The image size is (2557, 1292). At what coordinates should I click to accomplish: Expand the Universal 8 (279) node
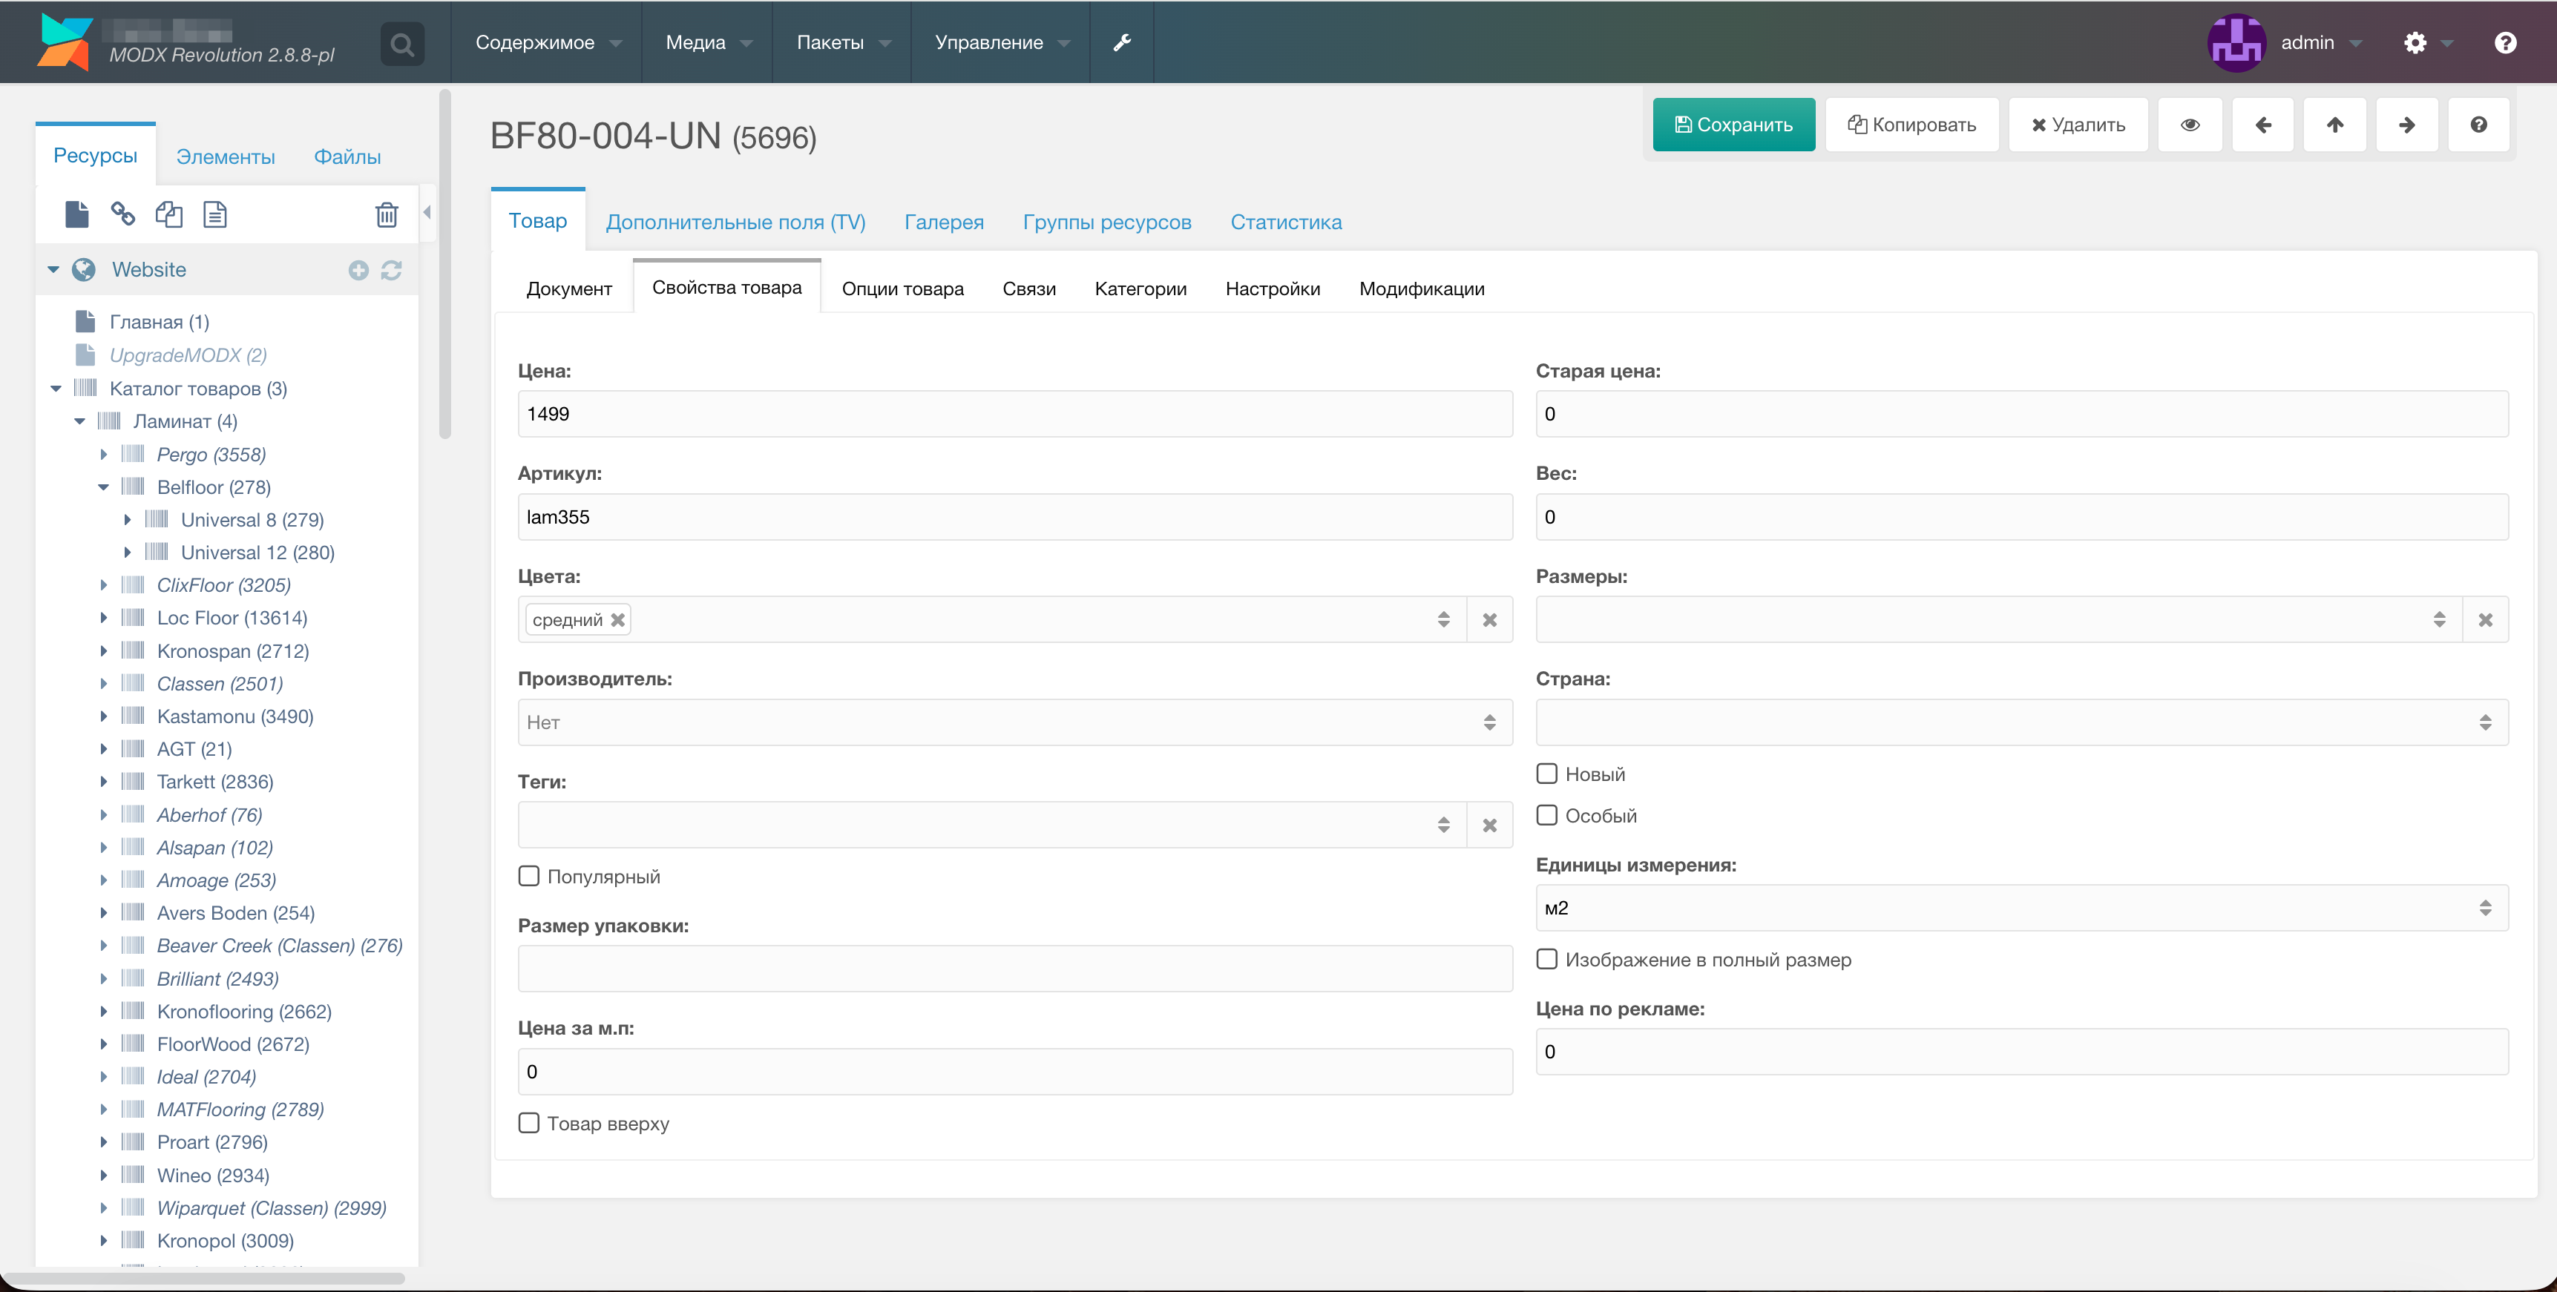coord(127,520)
